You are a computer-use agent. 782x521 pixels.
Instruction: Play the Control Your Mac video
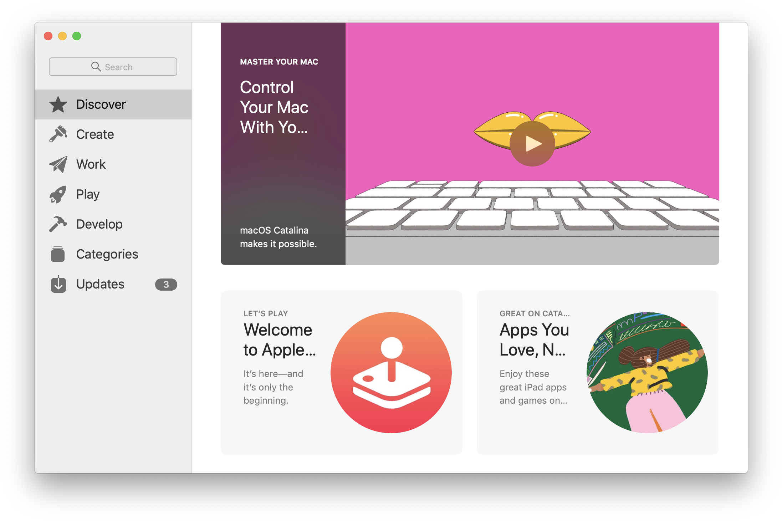click(x=532, y=144)
